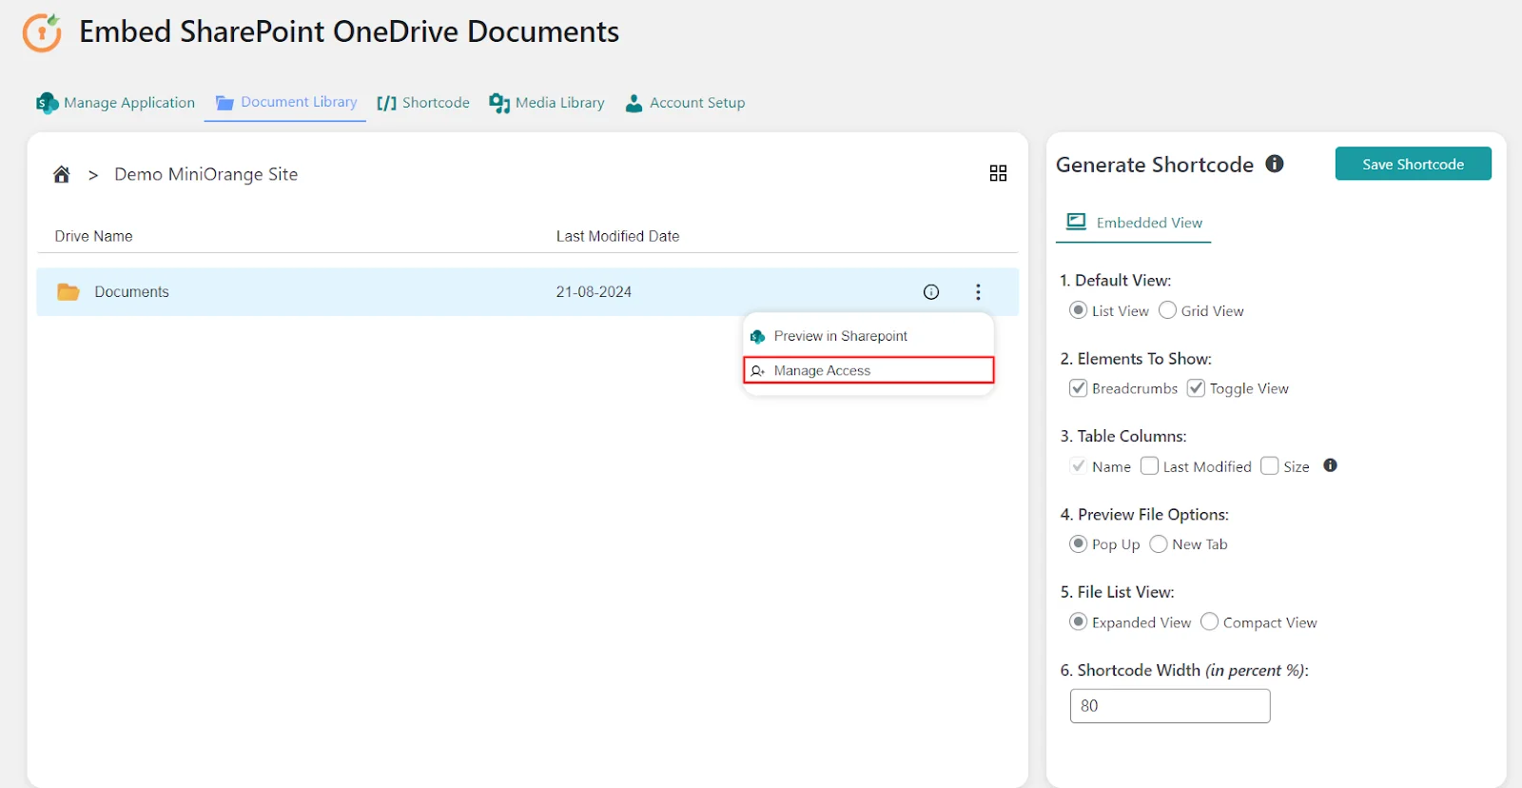Click Shortcode Width input field
1522x788 pixels.
(1170, 706)
